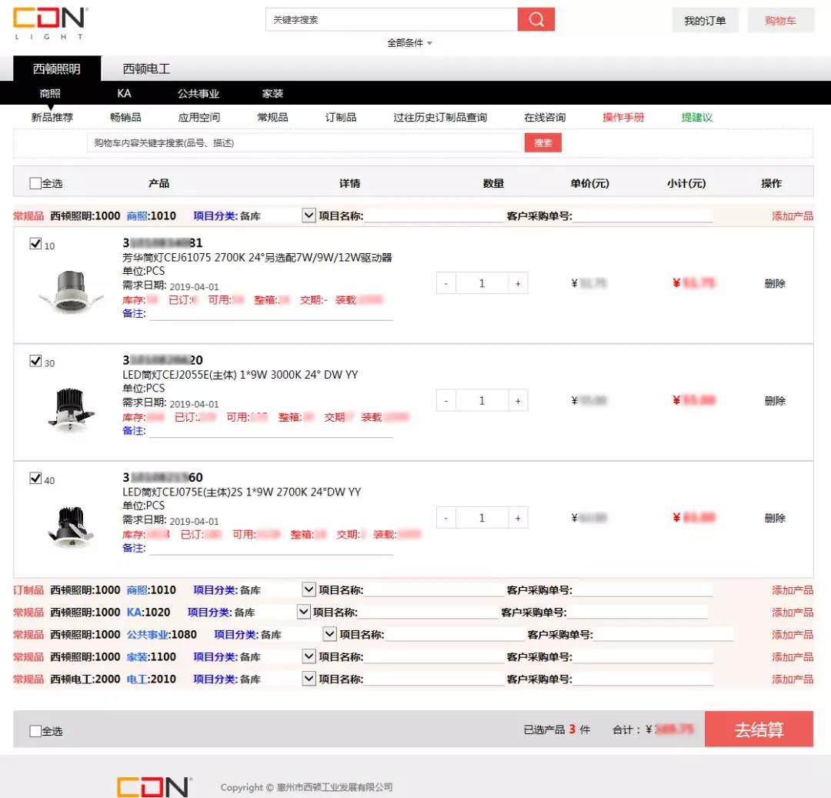
Task: Decrease quantity for 芳华筒灯CEJ61075 item
Action: pos(446,283)
